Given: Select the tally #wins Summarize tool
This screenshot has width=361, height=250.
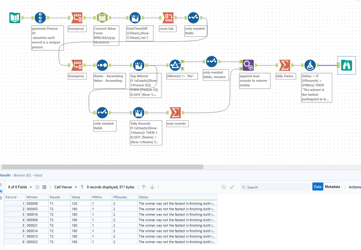Looking at the screenshot, I should coord(285,65).
